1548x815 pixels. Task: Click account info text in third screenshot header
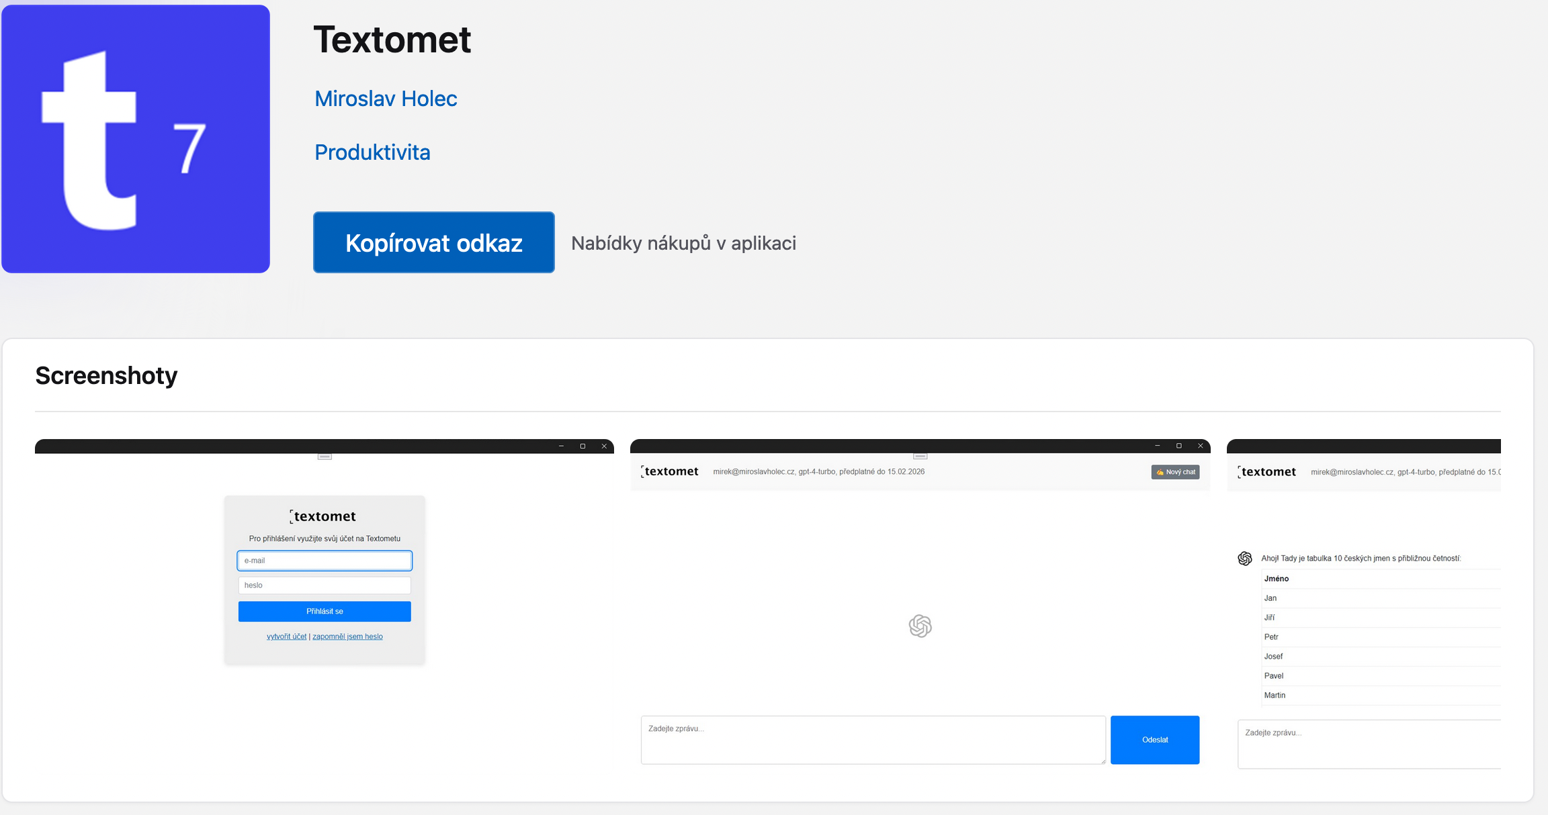1406,472
